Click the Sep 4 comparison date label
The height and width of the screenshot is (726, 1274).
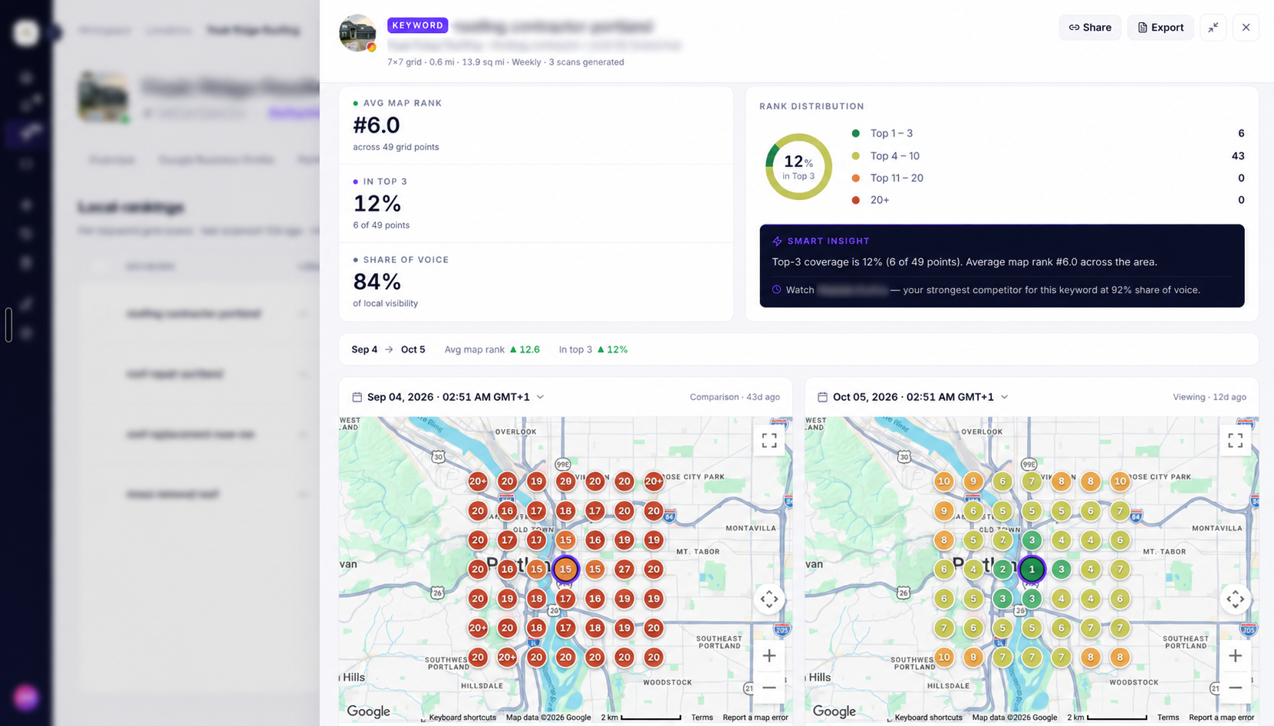(x=364, y=350)
